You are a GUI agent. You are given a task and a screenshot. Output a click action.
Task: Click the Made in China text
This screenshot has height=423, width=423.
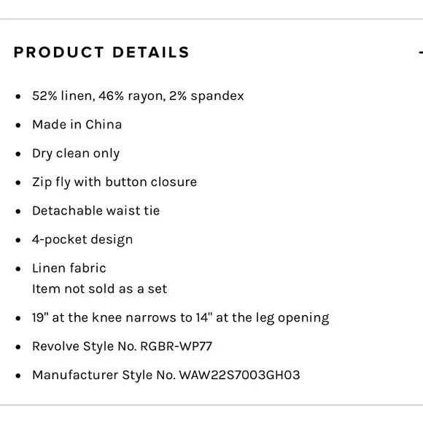pyautogui.click(x=77, y=125)
